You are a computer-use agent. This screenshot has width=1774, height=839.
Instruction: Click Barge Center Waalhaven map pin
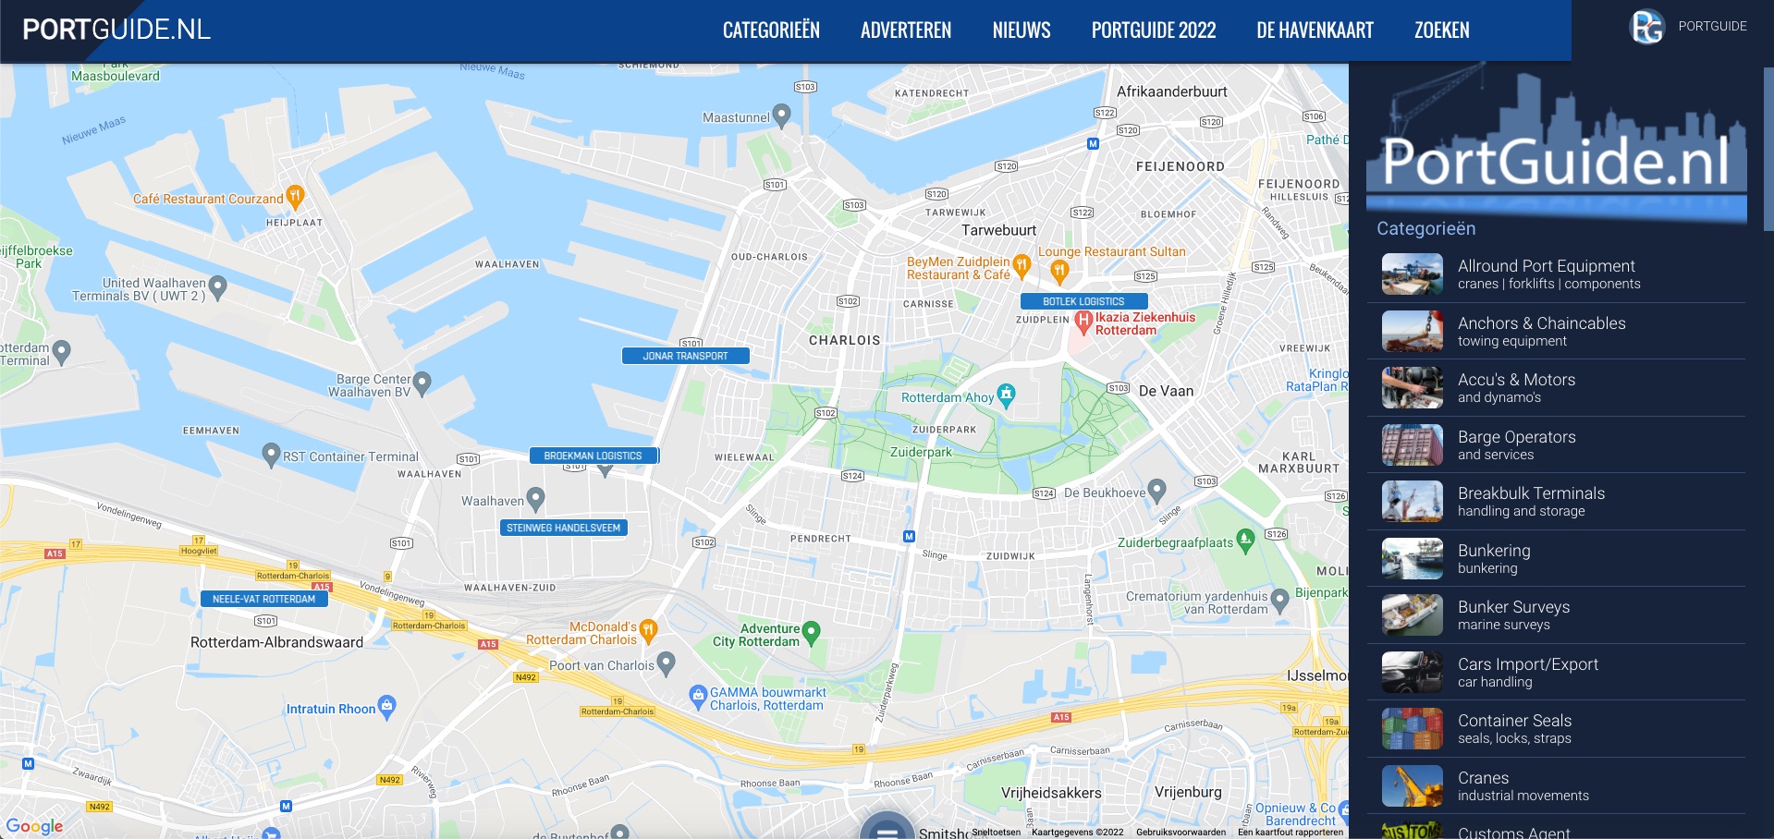pos(422,383)
